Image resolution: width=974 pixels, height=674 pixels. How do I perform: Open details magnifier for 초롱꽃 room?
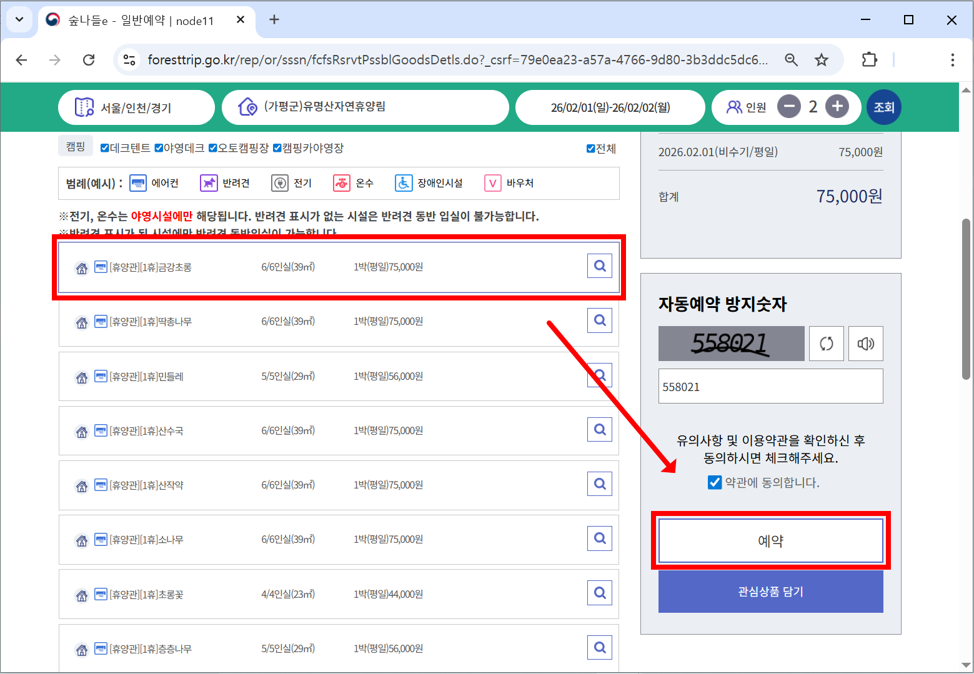pyautogui.click(x=600, y=593)
